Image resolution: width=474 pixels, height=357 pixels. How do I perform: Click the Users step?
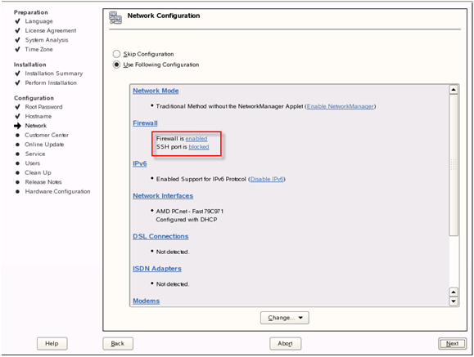33,163
